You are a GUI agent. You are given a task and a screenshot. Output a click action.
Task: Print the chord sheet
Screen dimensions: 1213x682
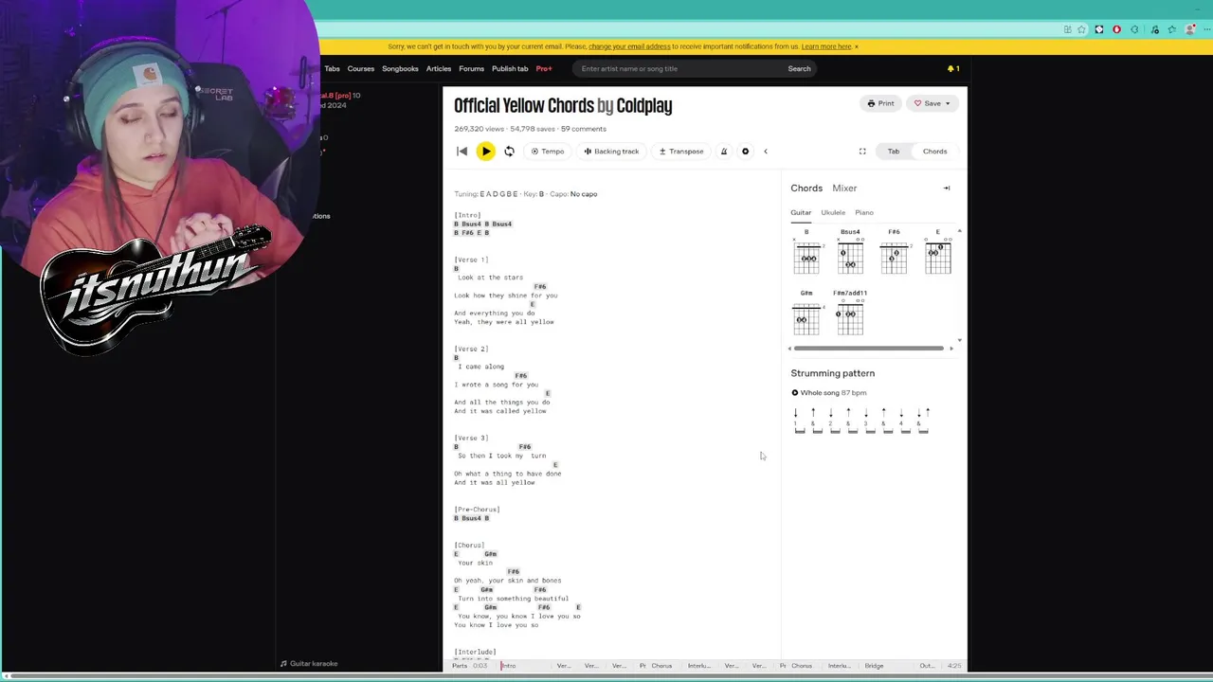[x=880, y=103]
